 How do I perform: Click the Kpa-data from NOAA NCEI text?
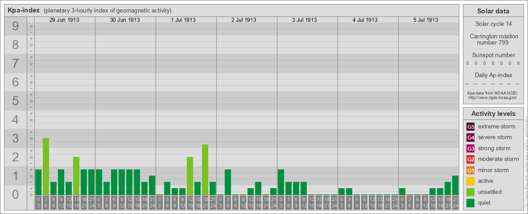pos(493,93)
